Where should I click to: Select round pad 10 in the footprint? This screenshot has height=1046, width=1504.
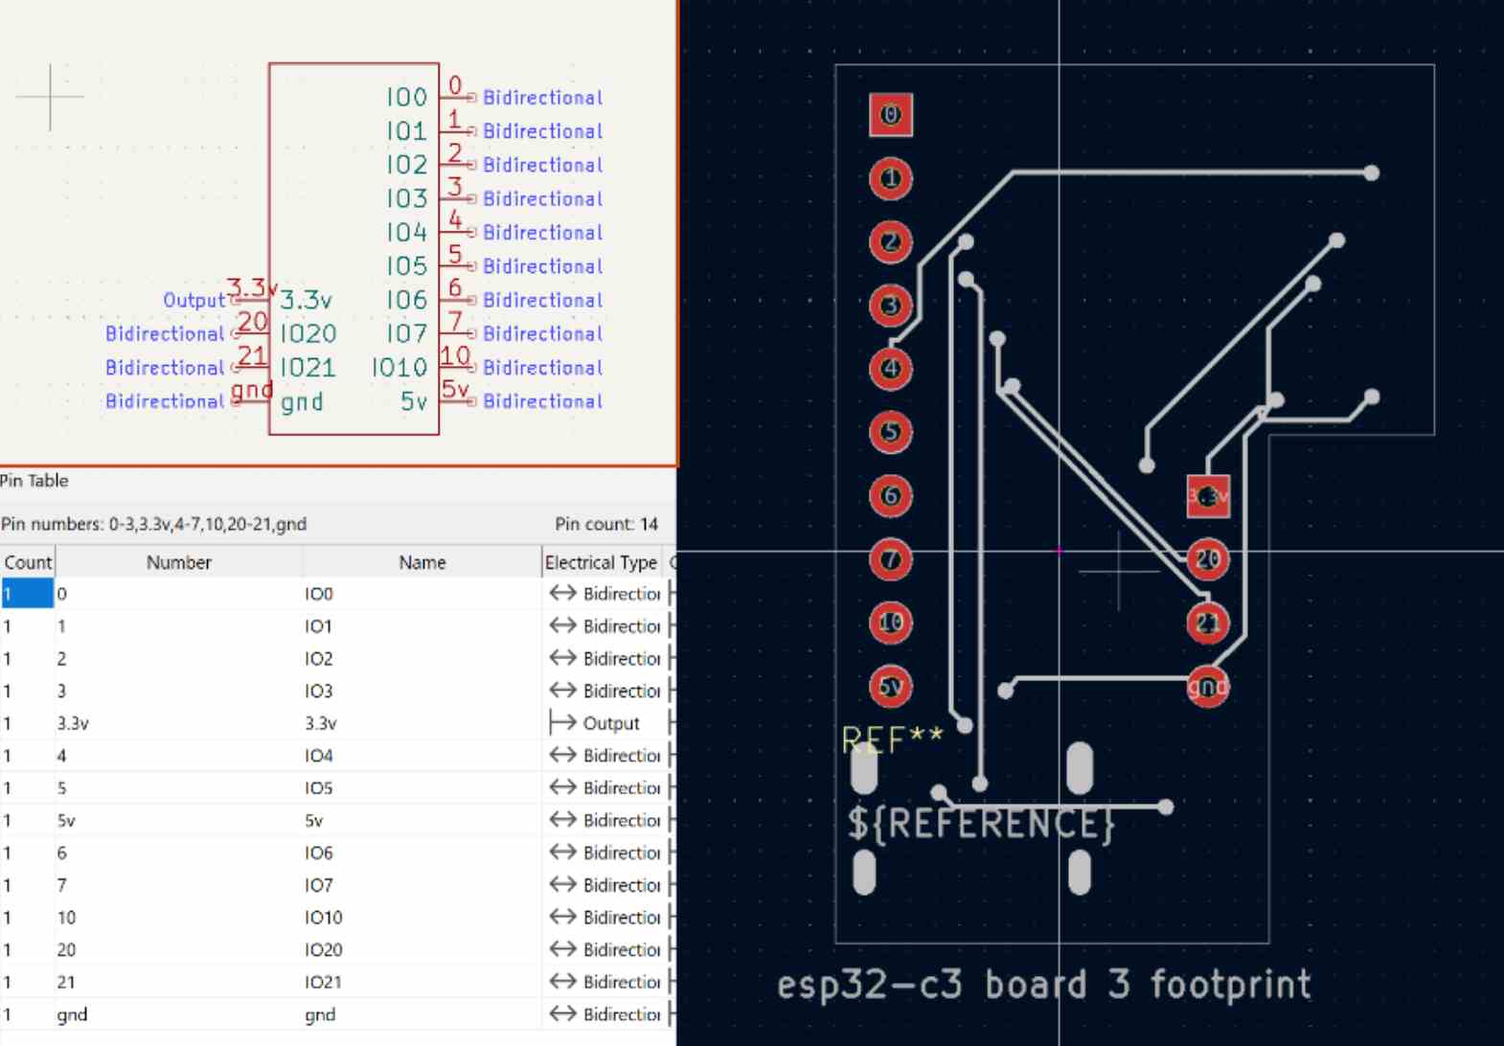click(x=891, y=623)
